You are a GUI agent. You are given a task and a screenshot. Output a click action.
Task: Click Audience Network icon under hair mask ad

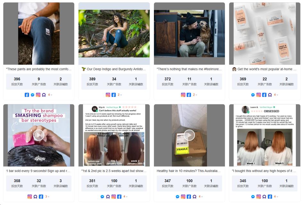pyautogui.click(x=270, y=95)
